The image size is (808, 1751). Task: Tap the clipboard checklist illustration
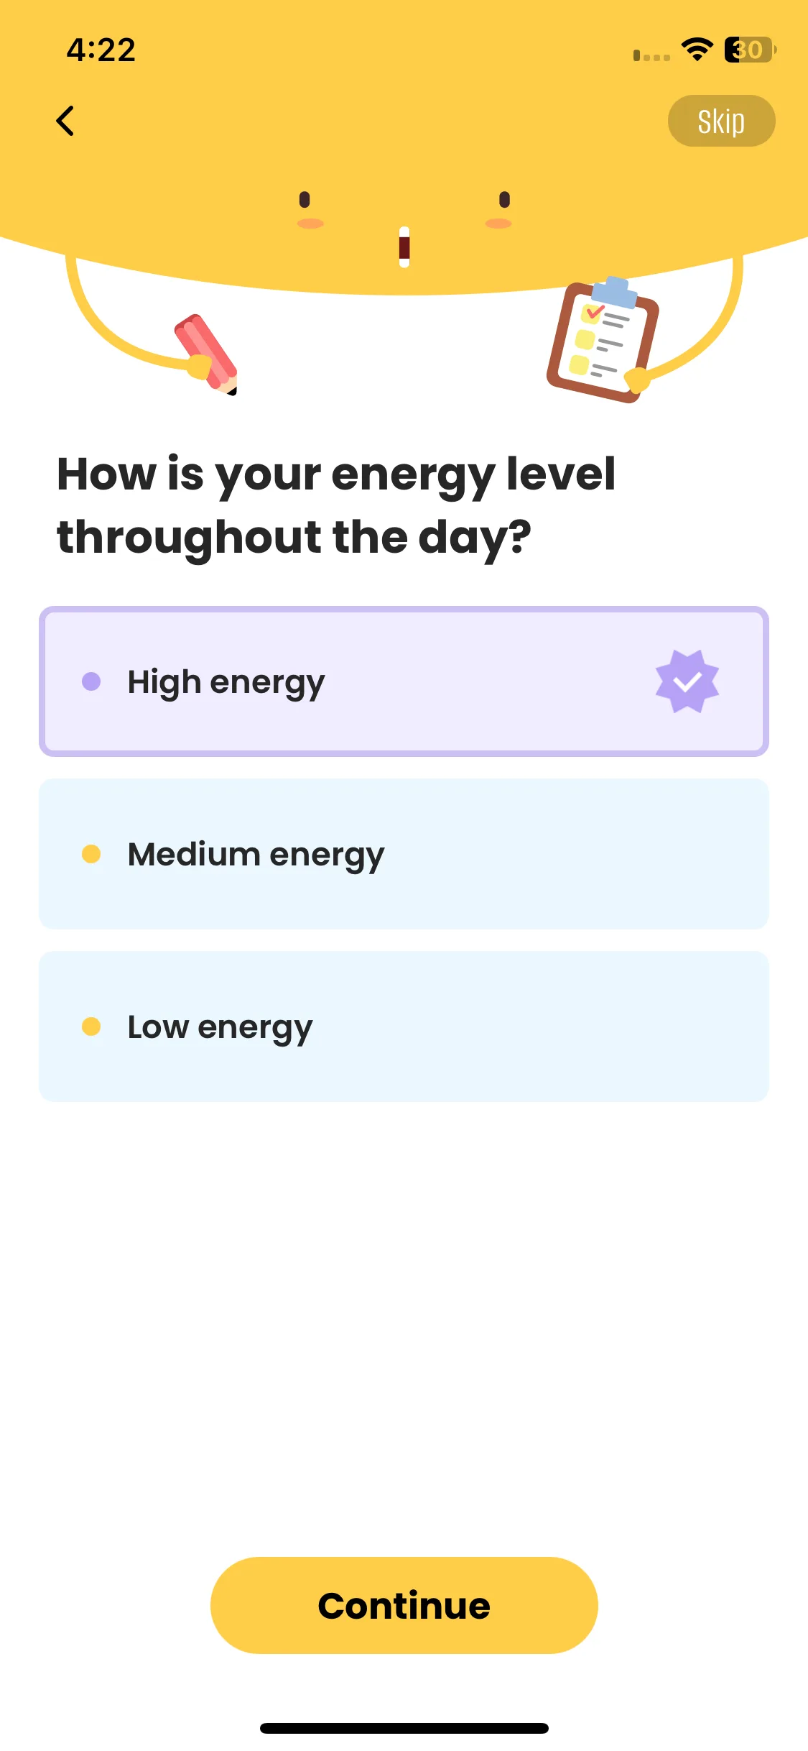603,341
